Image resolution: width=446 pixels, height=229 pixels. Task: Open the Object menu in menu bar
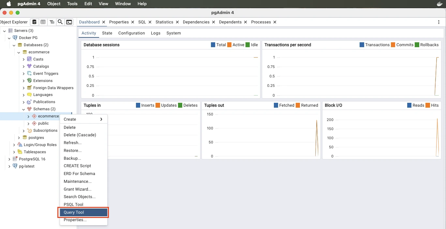click(54, 4)
